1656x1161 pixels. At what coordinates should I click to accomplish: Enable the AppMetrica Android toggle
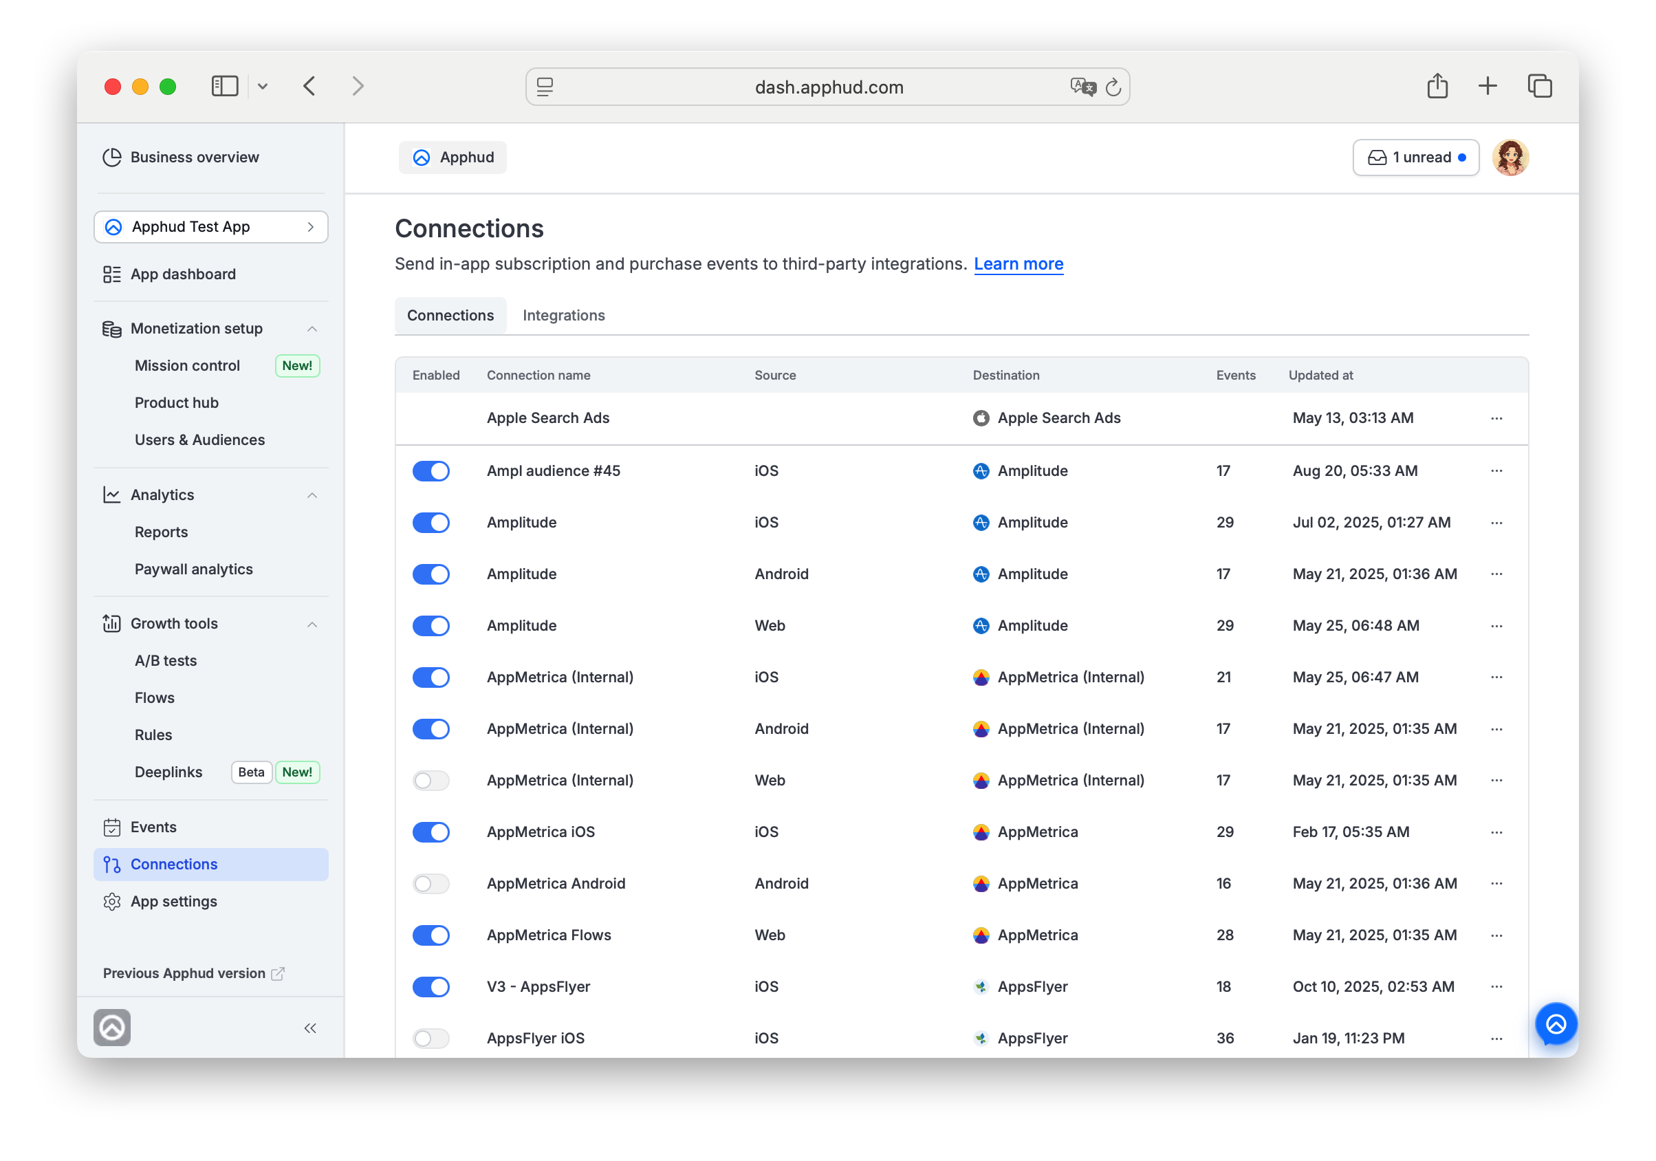coord(431,884)
